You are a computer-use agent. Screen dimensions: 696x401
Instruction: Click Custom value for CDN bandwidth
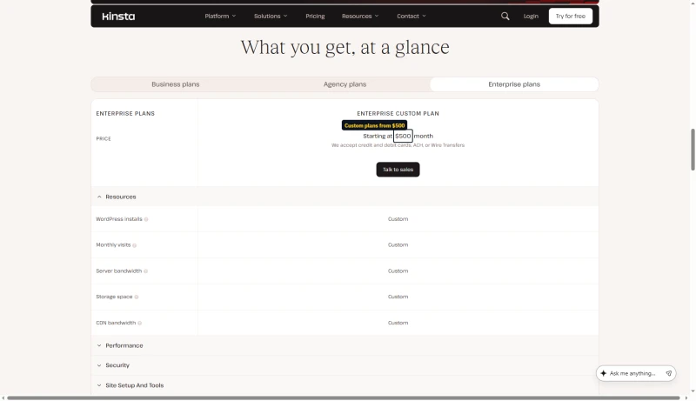(398, 323)
